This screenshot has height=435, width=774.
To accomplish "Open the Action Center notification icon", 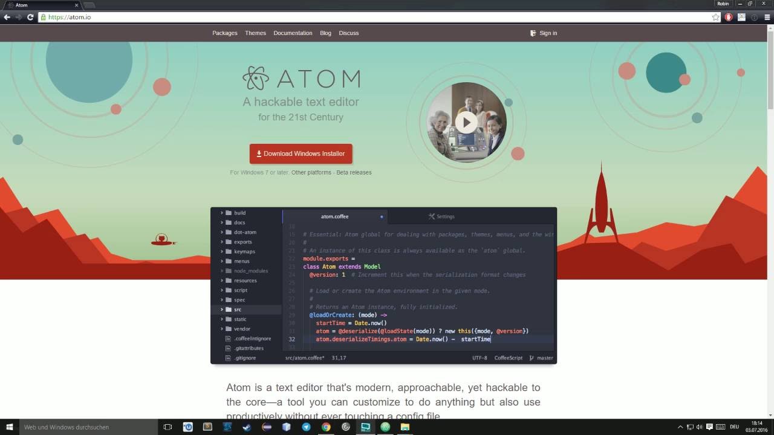I will point(709,427).
